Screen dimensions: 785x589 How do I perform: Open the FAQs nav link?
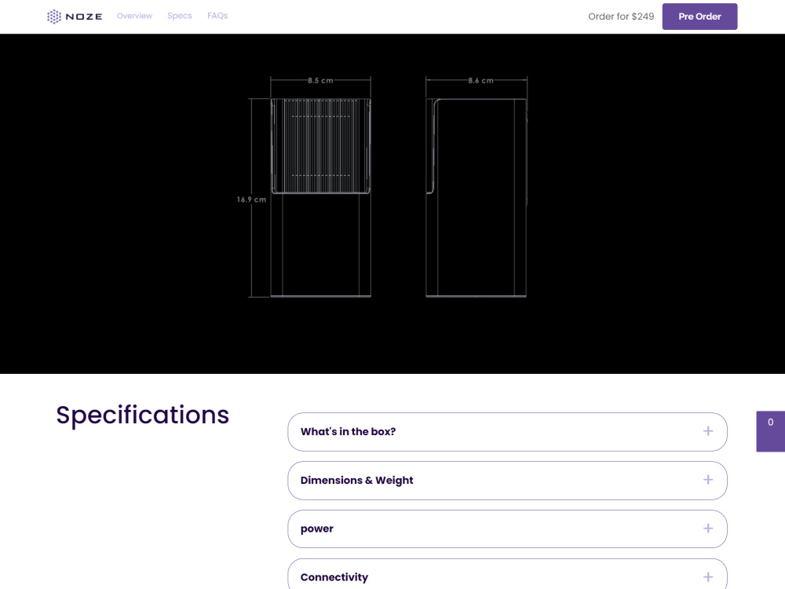pyautogui.click(x=217, y=16)
